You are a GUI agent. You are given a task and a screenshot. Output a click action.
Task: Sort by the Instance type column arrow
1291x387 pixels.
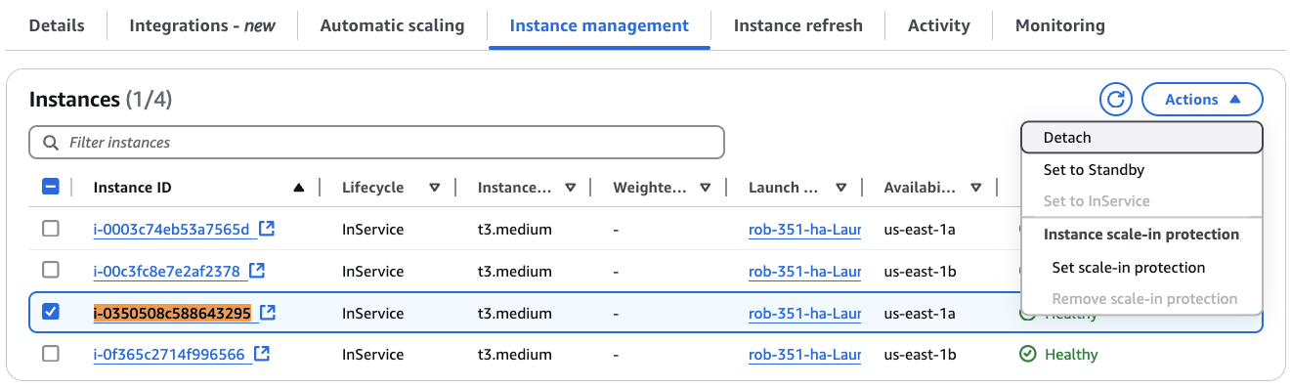tap(570, 188)
